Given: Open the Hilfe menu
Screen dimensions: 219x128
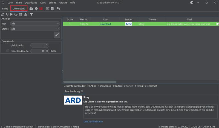Looking at the screenshot, I should [x=72, y=3].
